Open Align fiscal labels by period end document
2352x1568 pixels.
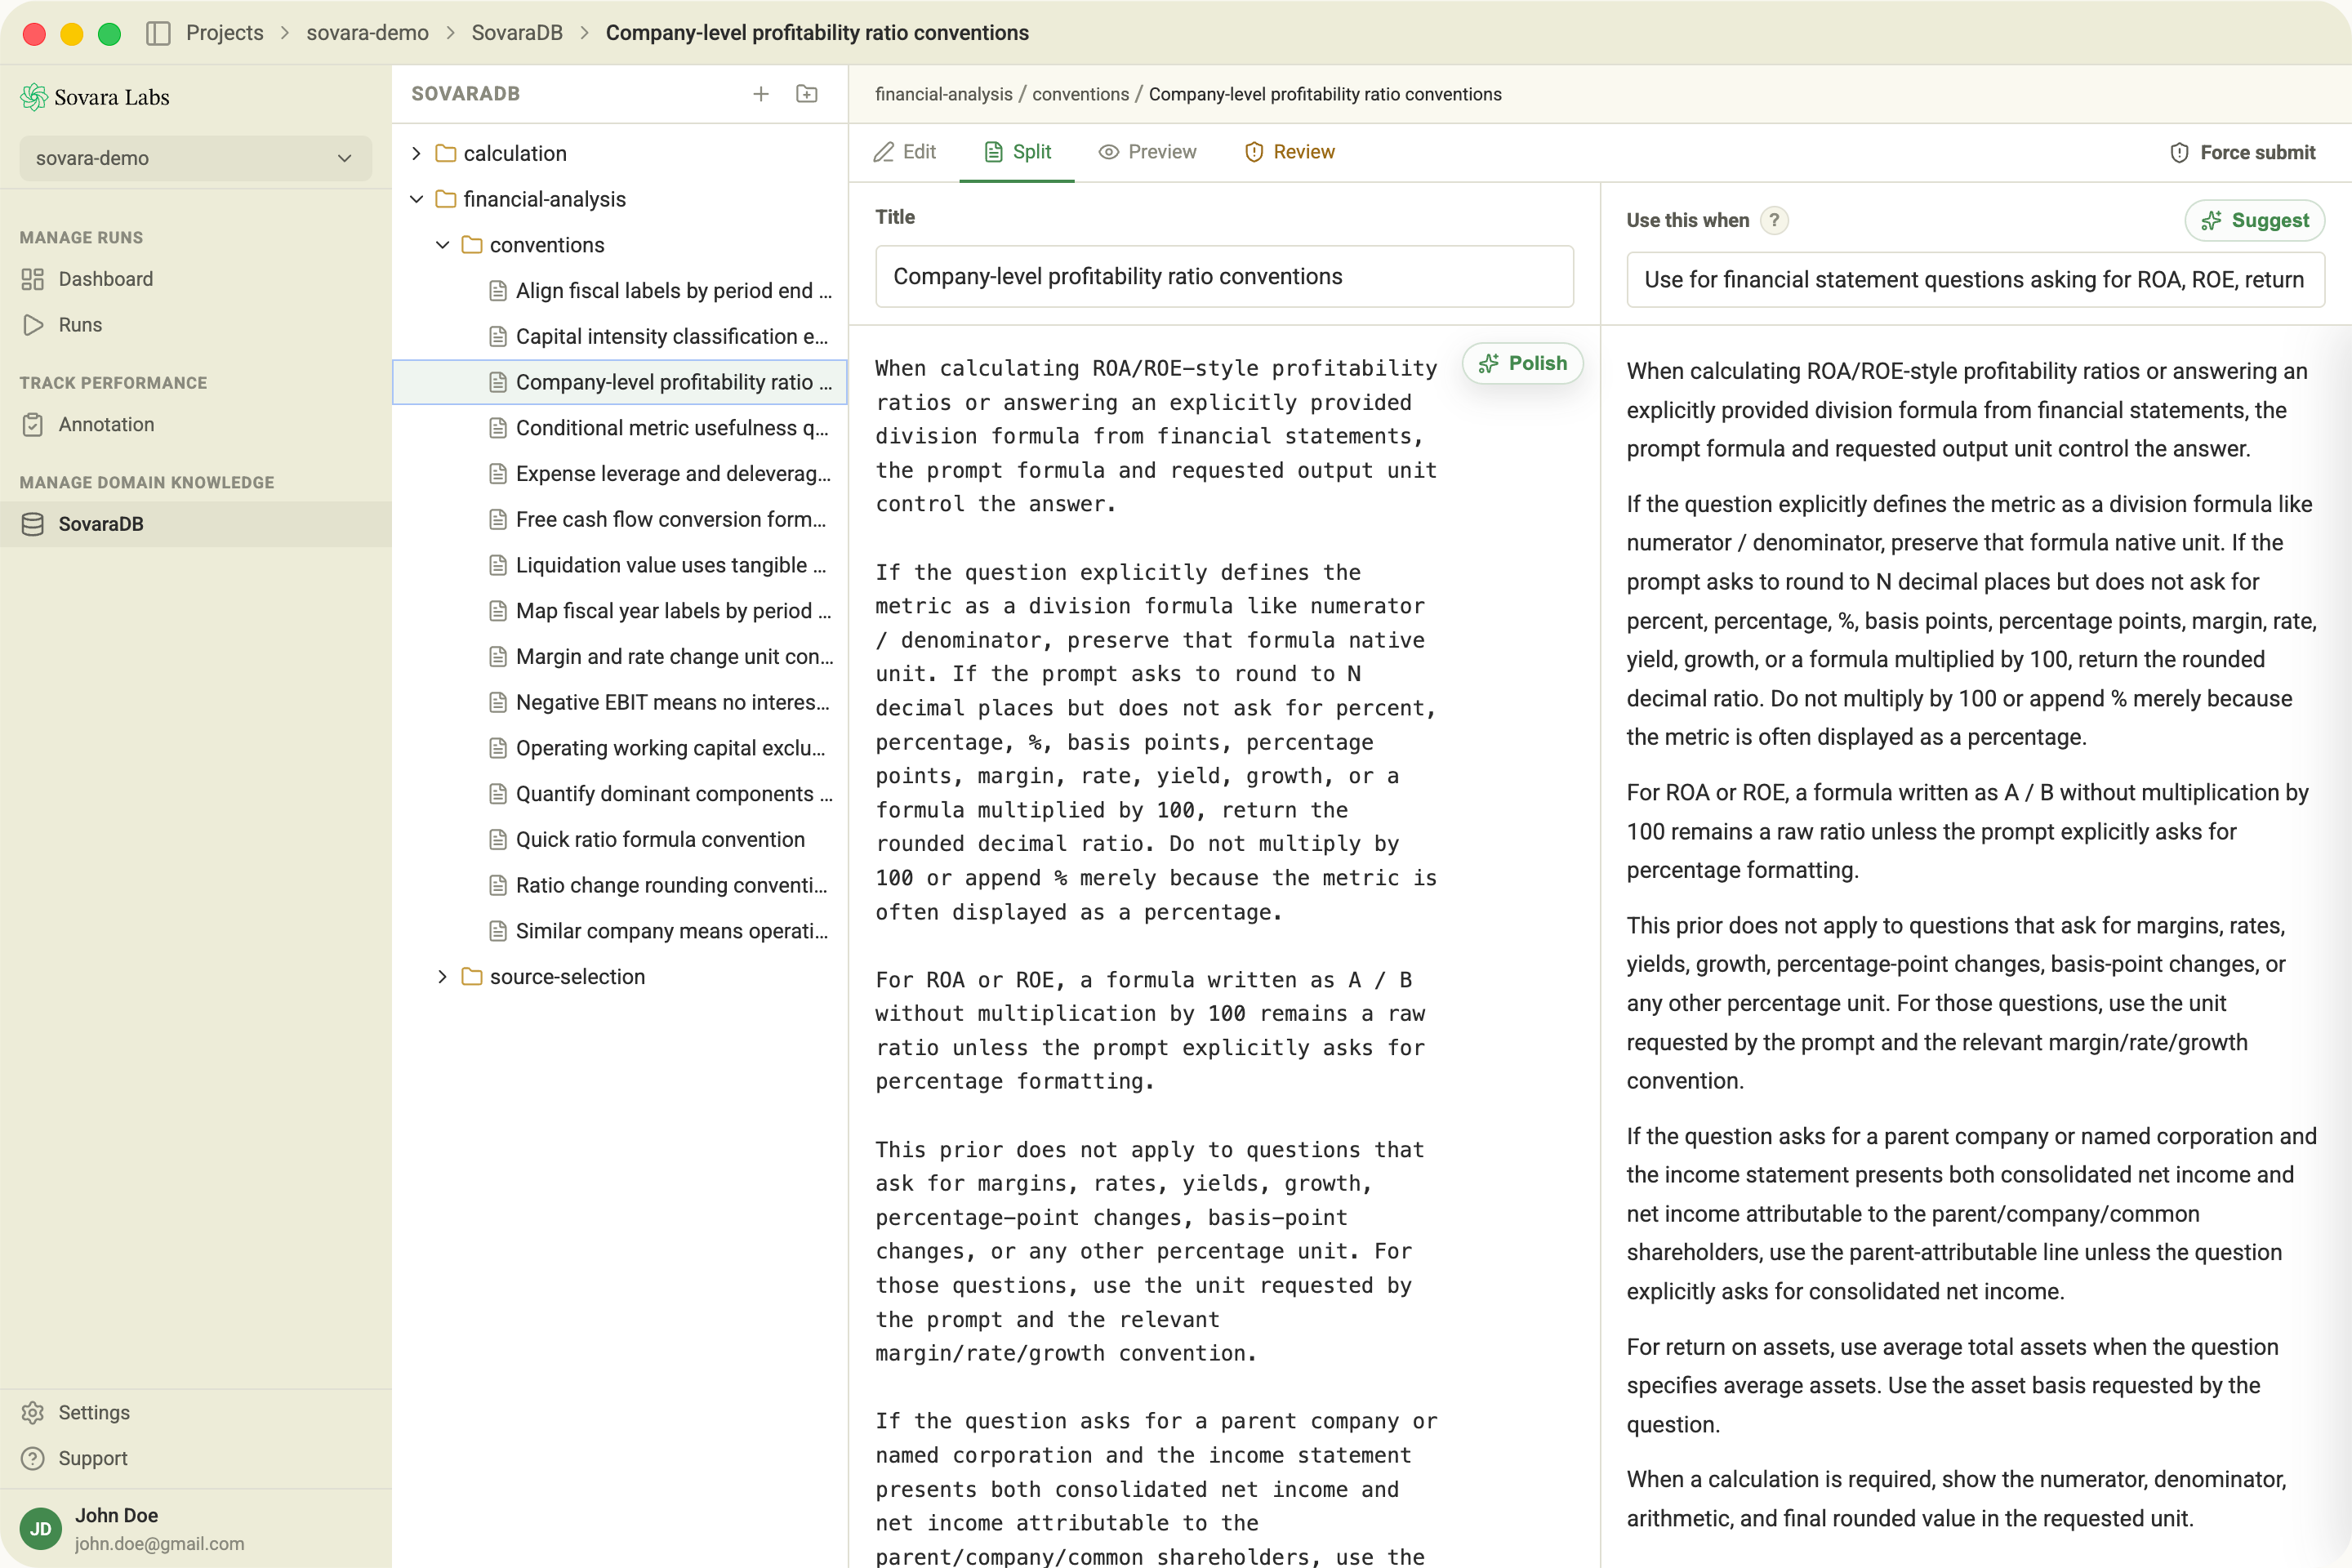pyautogui.click(x=620, y=291)
